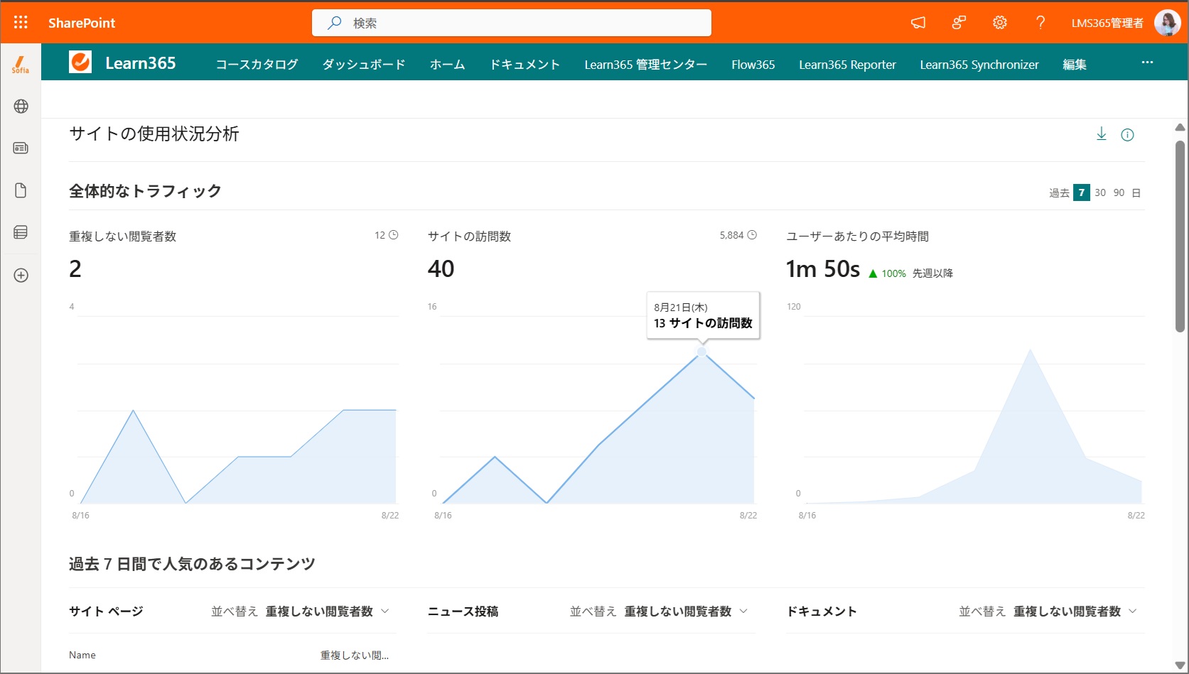The height and width of the screenshot is (674, 1189).
Task: Click the サイトの使用状況分析 heading
Action: coord(154,134)
